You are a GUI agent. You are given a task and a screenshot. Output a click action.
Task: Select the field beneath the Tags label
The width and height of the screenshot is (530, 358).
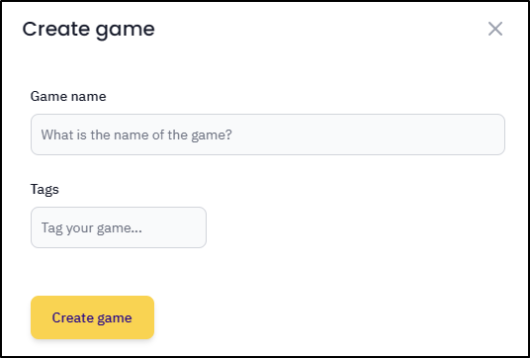(x=119, y=227)
